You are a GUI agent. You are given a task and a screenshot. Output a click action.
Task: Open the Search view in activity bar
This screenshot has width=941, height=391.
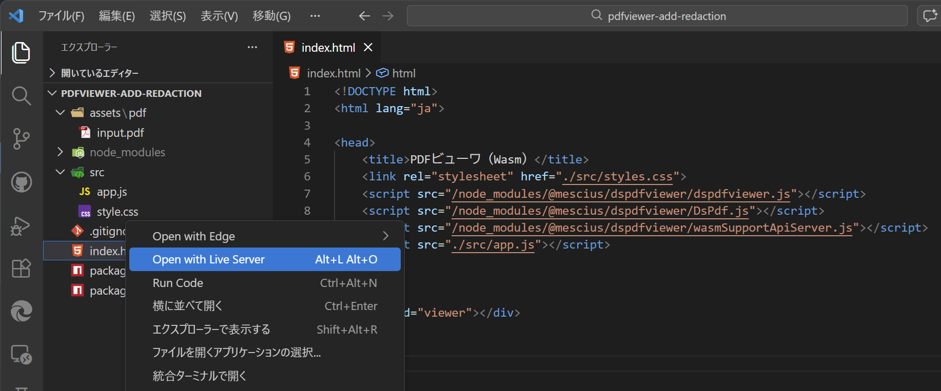tap(21, 95)
